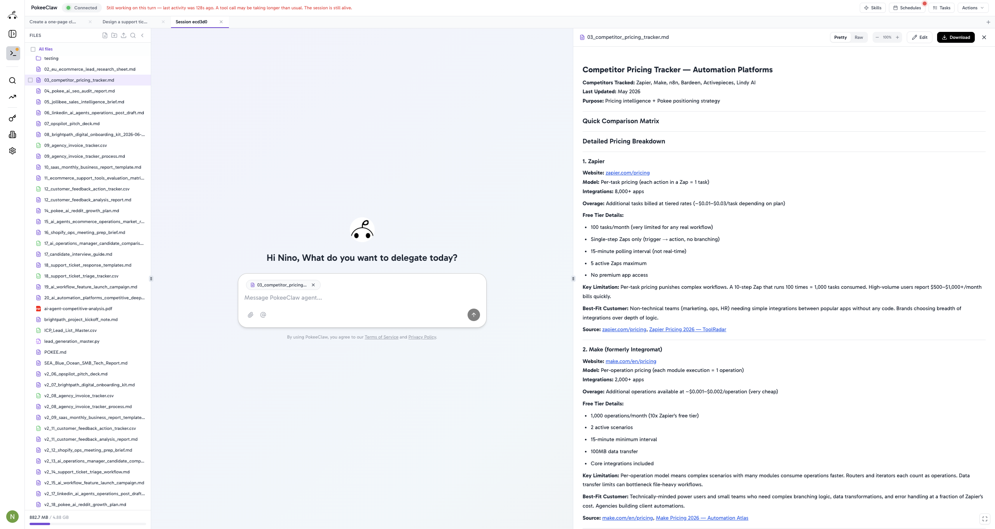Search files using magnifier icon in Files header

coord(133,35)
